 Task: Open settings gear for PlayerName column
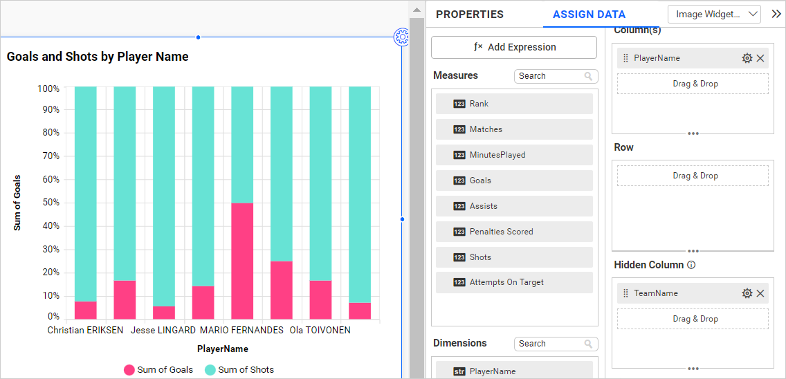[747, 59]
